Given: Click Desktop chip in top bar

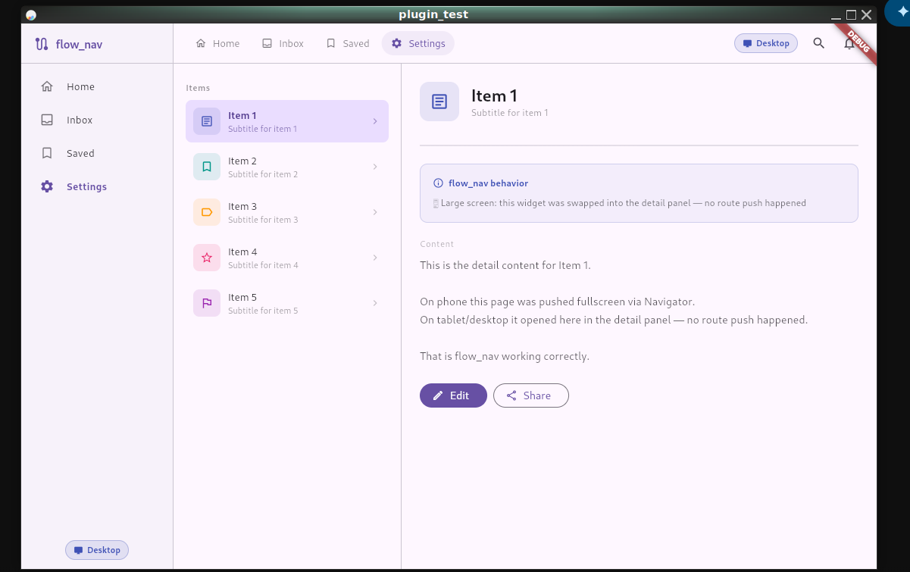Looking at the screenshot, I should tap(766, 43).
